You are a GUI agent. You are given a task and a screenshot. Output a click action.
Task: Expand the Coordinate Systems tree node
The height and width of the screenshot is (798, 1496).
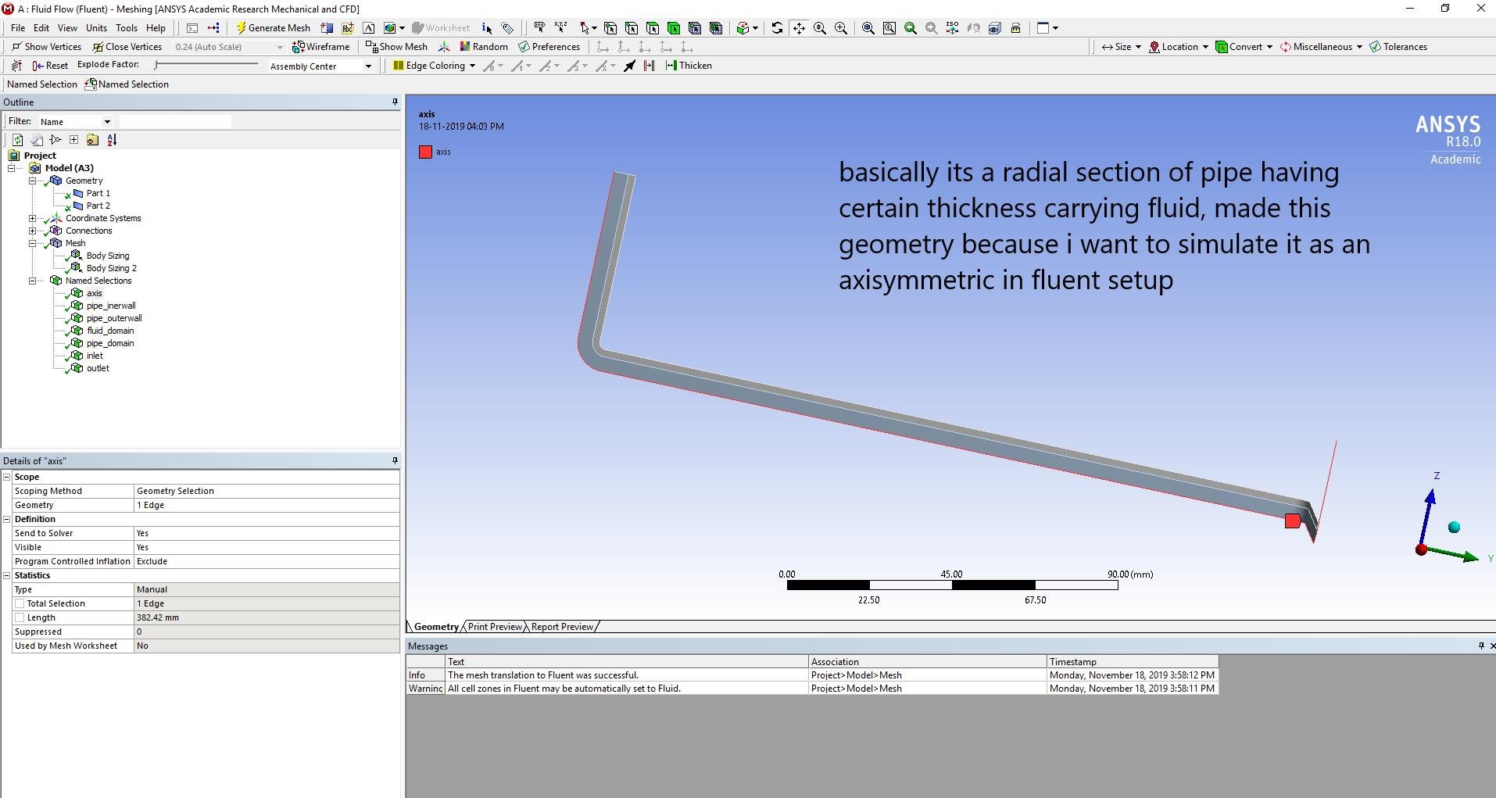32,219
